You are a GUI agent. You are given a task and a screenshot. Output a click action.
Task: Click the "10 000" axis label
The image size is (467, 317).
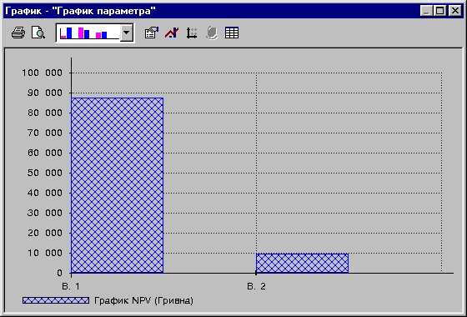coord(45,253)
